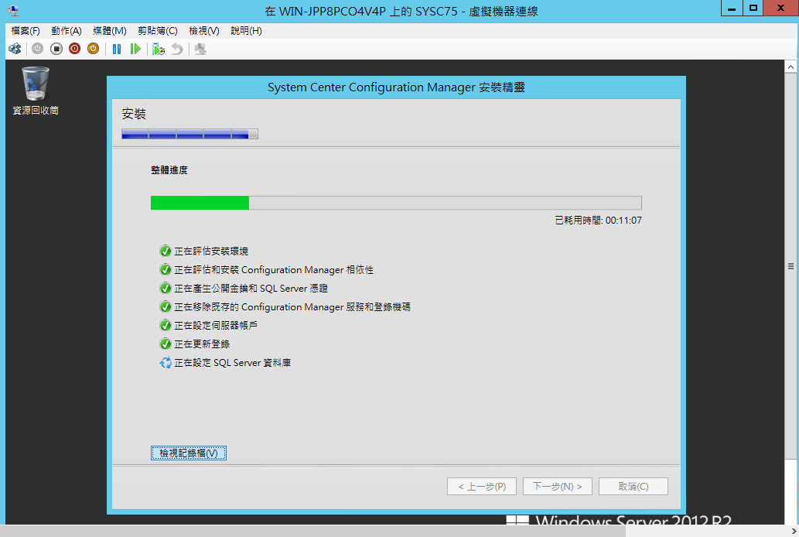Select the text 正在評估安裝環境
799x537 pixels.
point(211,251)
